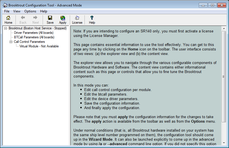Viewport: 229px width, 148px height.
Task: Maximize the Brooktrout Configuration Tool window
Action: [x=212, y=5]
